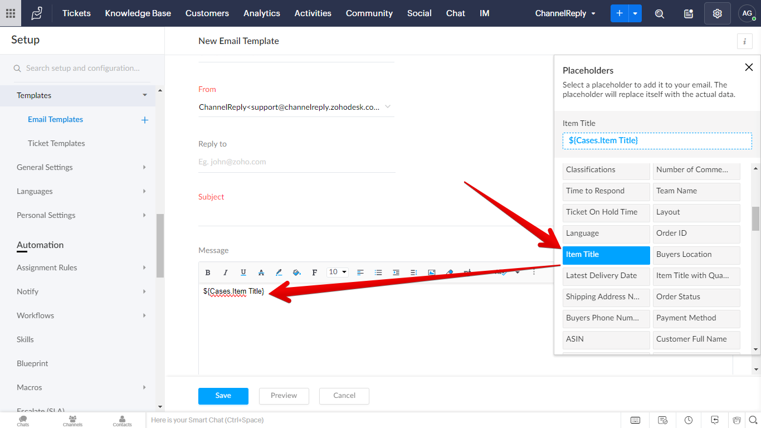Open Chats in bottom bar
Image resolution: width=761 pixels, height=428 pixels.
(x=23, y=421)
